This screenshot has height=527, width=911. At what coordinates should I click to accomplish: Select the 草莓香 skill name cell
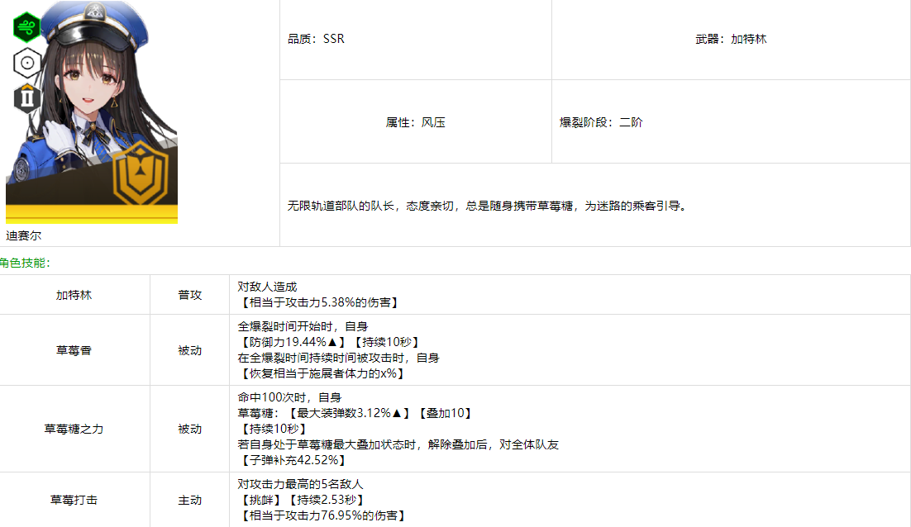(74, 350)
